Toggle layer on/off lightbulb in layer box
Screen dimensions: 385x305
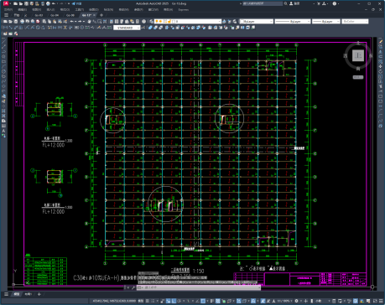pos(157,21)
